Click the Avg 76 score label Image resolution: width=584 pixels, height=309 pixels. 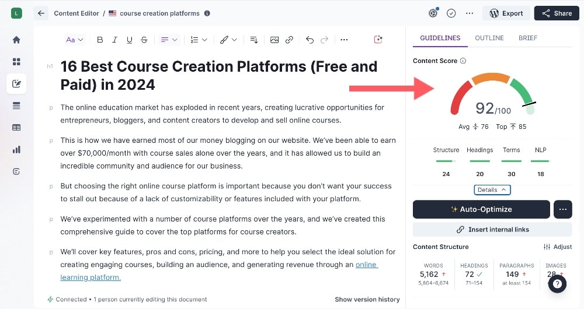(474, 127)
